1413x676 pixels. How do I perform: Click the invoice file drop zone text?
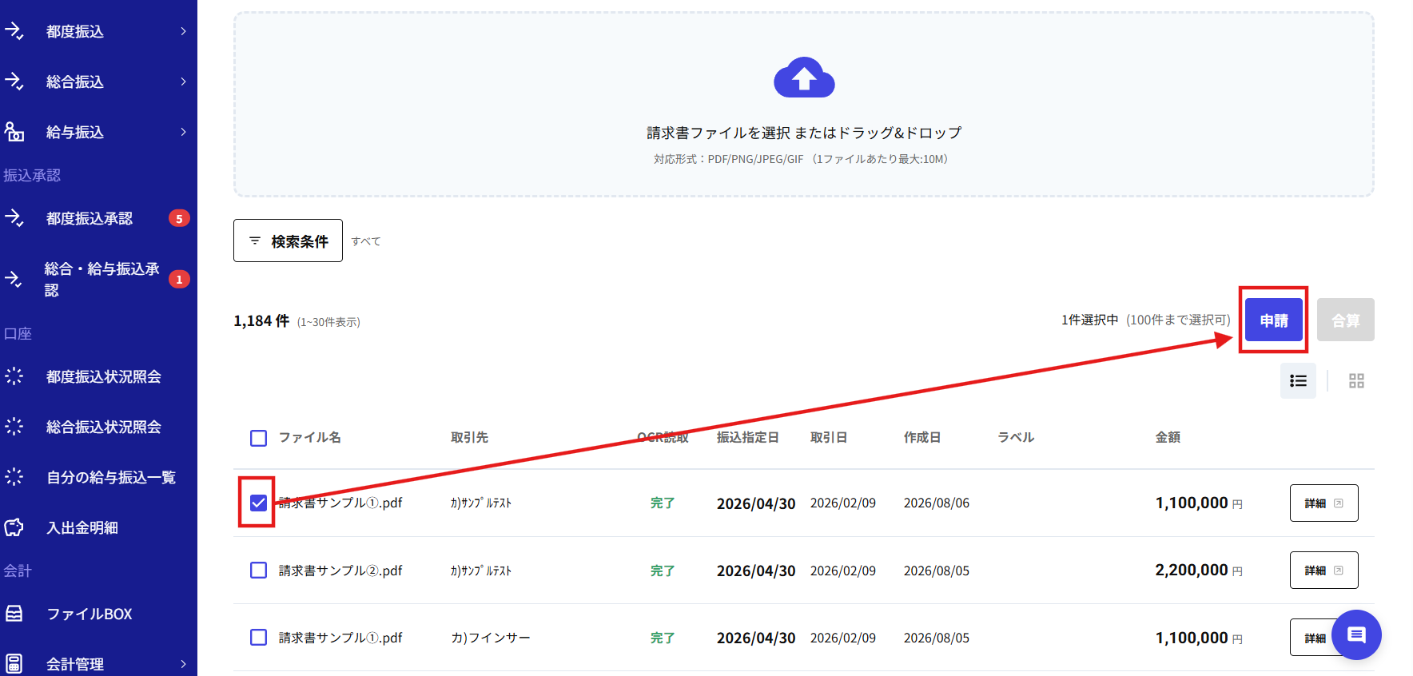[804, 133]
